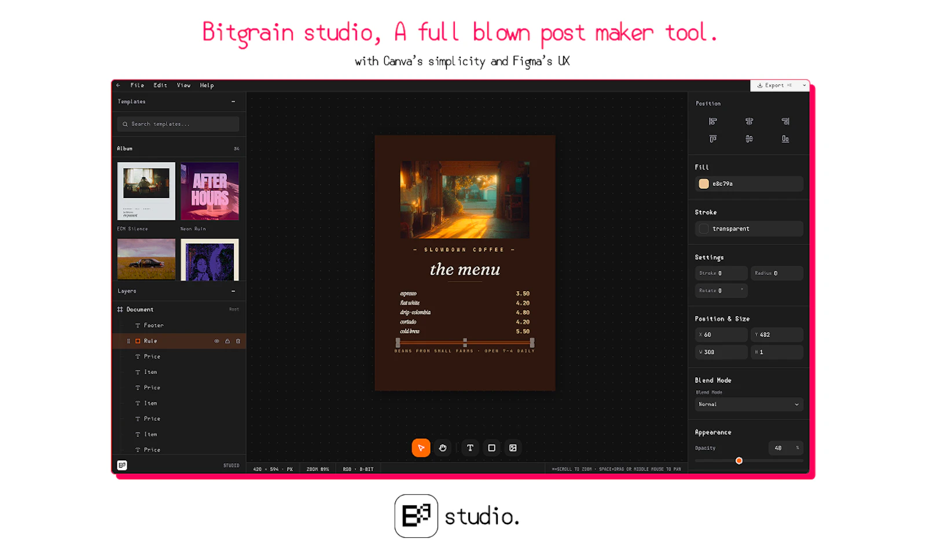Click the back arrow beside File
This screenshot has width=926, height=554.
point(118,85)
